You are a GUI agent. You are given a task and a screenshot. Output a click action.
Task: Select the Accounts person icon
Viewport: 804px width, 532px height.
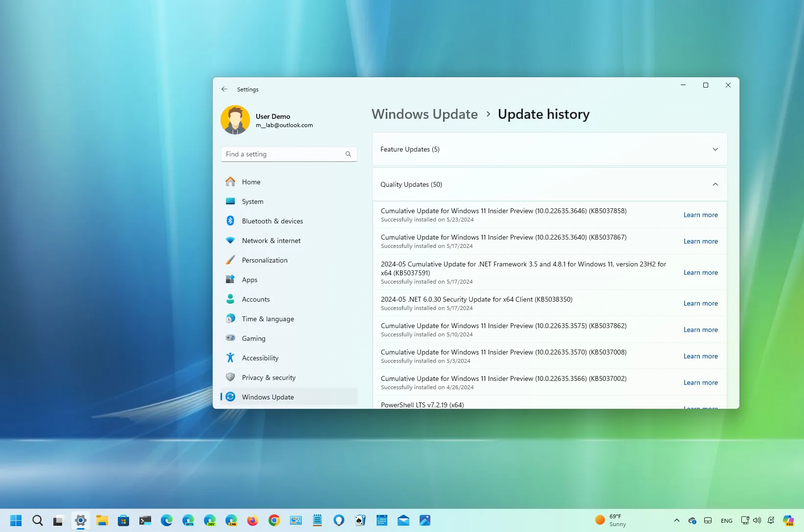click(230, 299)
